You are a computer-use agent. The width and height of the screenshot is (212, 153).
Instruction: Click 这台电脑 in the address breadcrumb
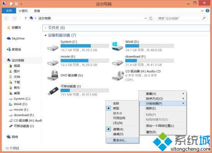click(x=44, y=18)
